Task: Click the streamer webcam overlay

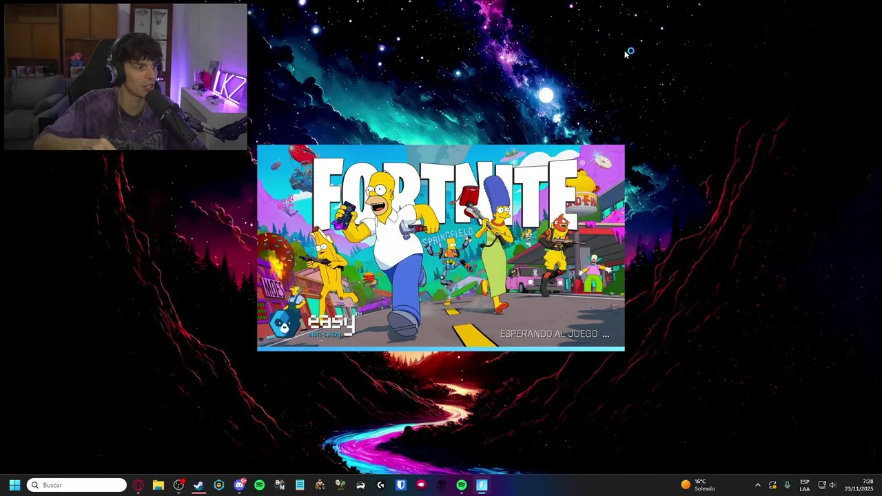Action: 125,76
